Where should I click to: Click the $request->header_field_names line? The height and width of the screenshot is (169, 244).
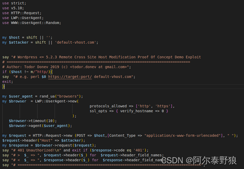coord(83,155)
